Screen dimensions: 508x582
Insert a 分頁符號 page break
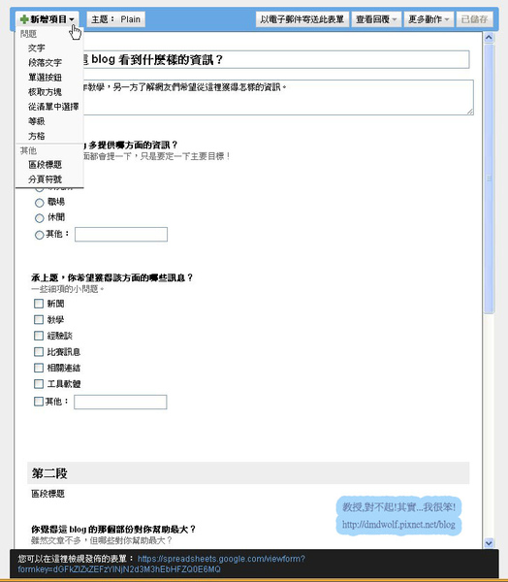tap(45, 179)
